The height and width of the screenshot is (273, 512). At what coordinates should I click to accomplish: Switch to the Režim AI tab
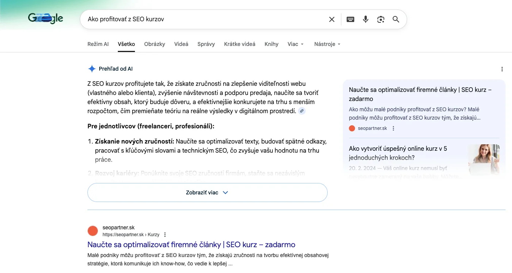coord(98,44)
